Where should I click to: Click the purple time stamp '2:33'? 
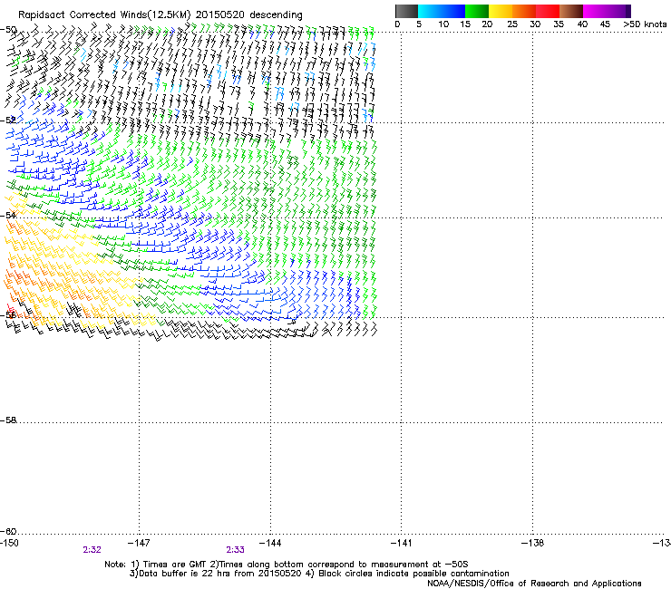(x=236, y=550)
